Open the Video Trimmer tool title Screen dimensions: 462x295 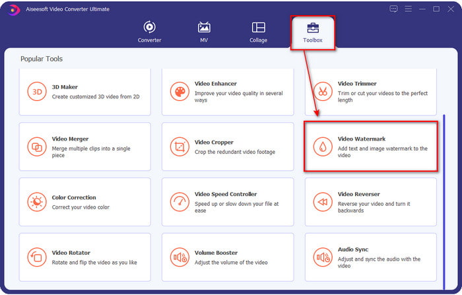357,84
